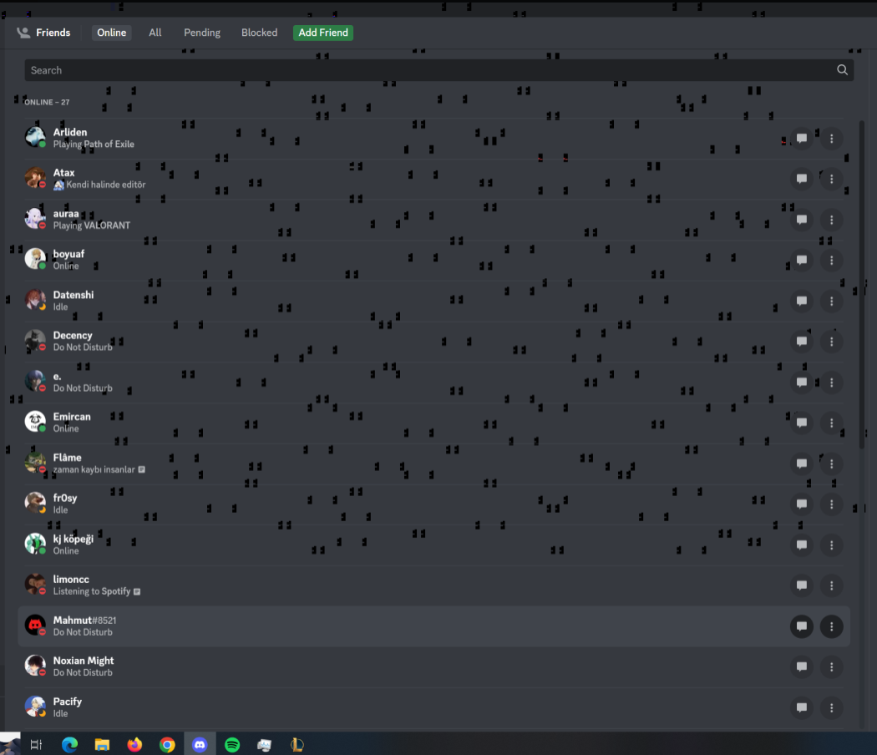
Task: Open Google Chrome from taskbar
Action: pyautogui.click(x=167, y=744)
